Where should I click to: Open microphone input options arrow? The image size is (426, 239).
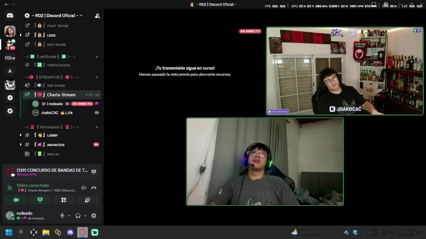69,216
